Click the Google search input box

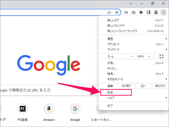coord(49,90)
